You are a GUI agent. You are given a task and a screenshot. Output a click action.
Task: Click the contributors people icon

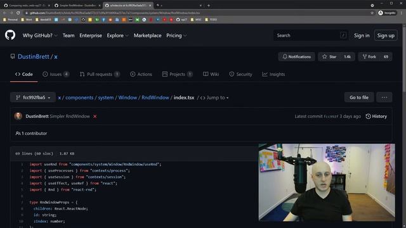pos(18,134)
